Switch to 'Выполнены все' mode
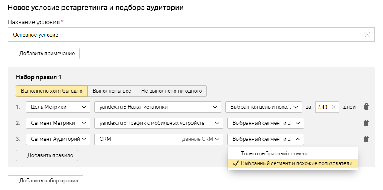This screenshot has width=383, height=190. pos(112,91)
